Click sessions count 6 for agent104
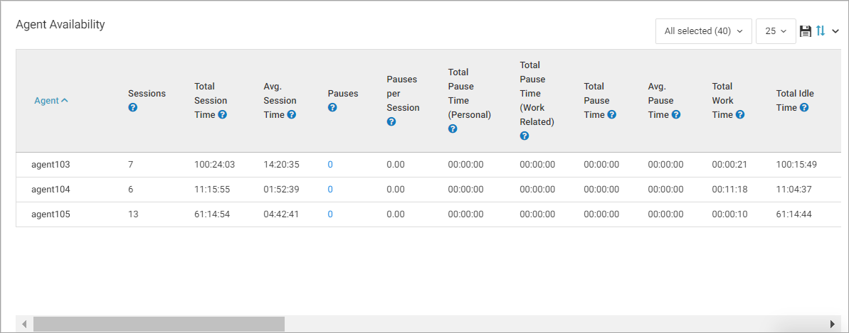The height and width of the screenshot is (333, 849). tap(130, 189)
